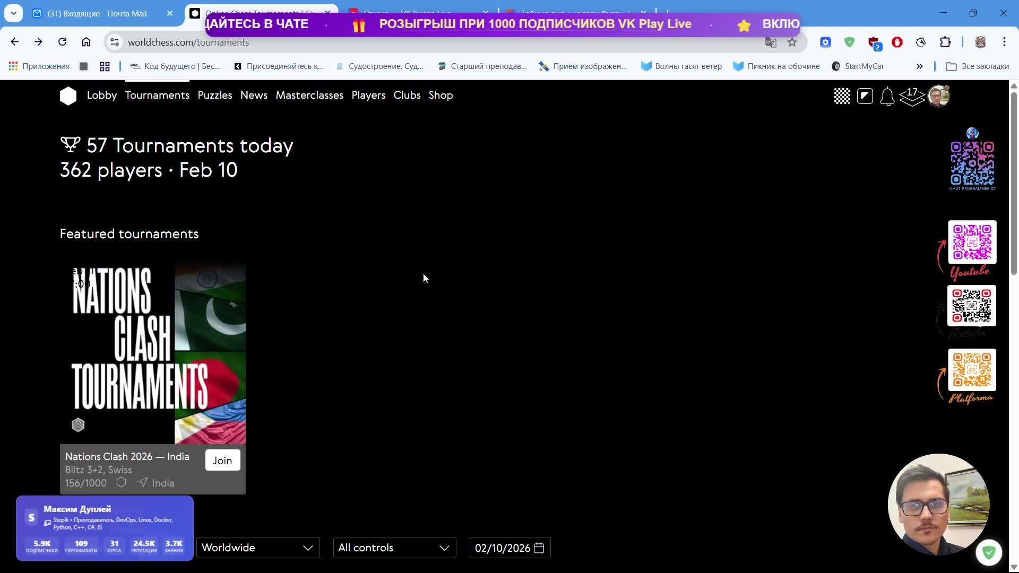The image size is (1019, 573).
Task: Open the browser extensions puzzle icon
Action: [x=945, y=42]
